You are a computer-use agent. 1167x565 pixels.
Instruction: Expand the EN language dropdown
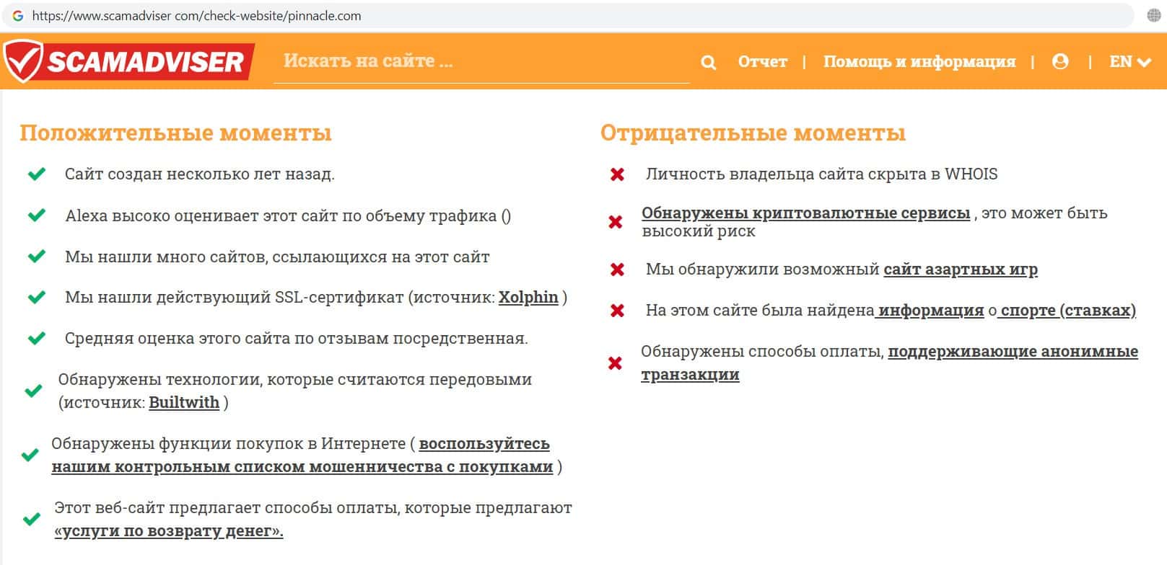tap(1129, 62)
